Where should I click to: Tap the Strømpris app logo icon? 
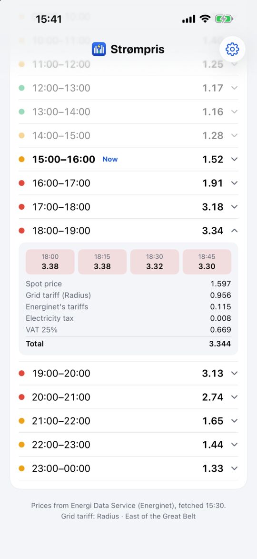click(99, 49)
